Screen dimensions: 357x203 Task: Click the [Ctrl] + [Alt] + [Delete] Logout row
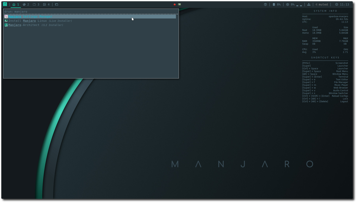click(325, 101)
